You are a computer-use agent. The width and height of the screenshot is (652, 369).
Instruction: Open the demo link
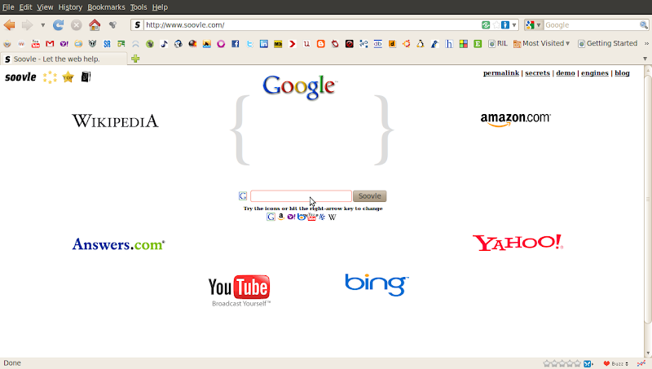click(x=566, y=73)
